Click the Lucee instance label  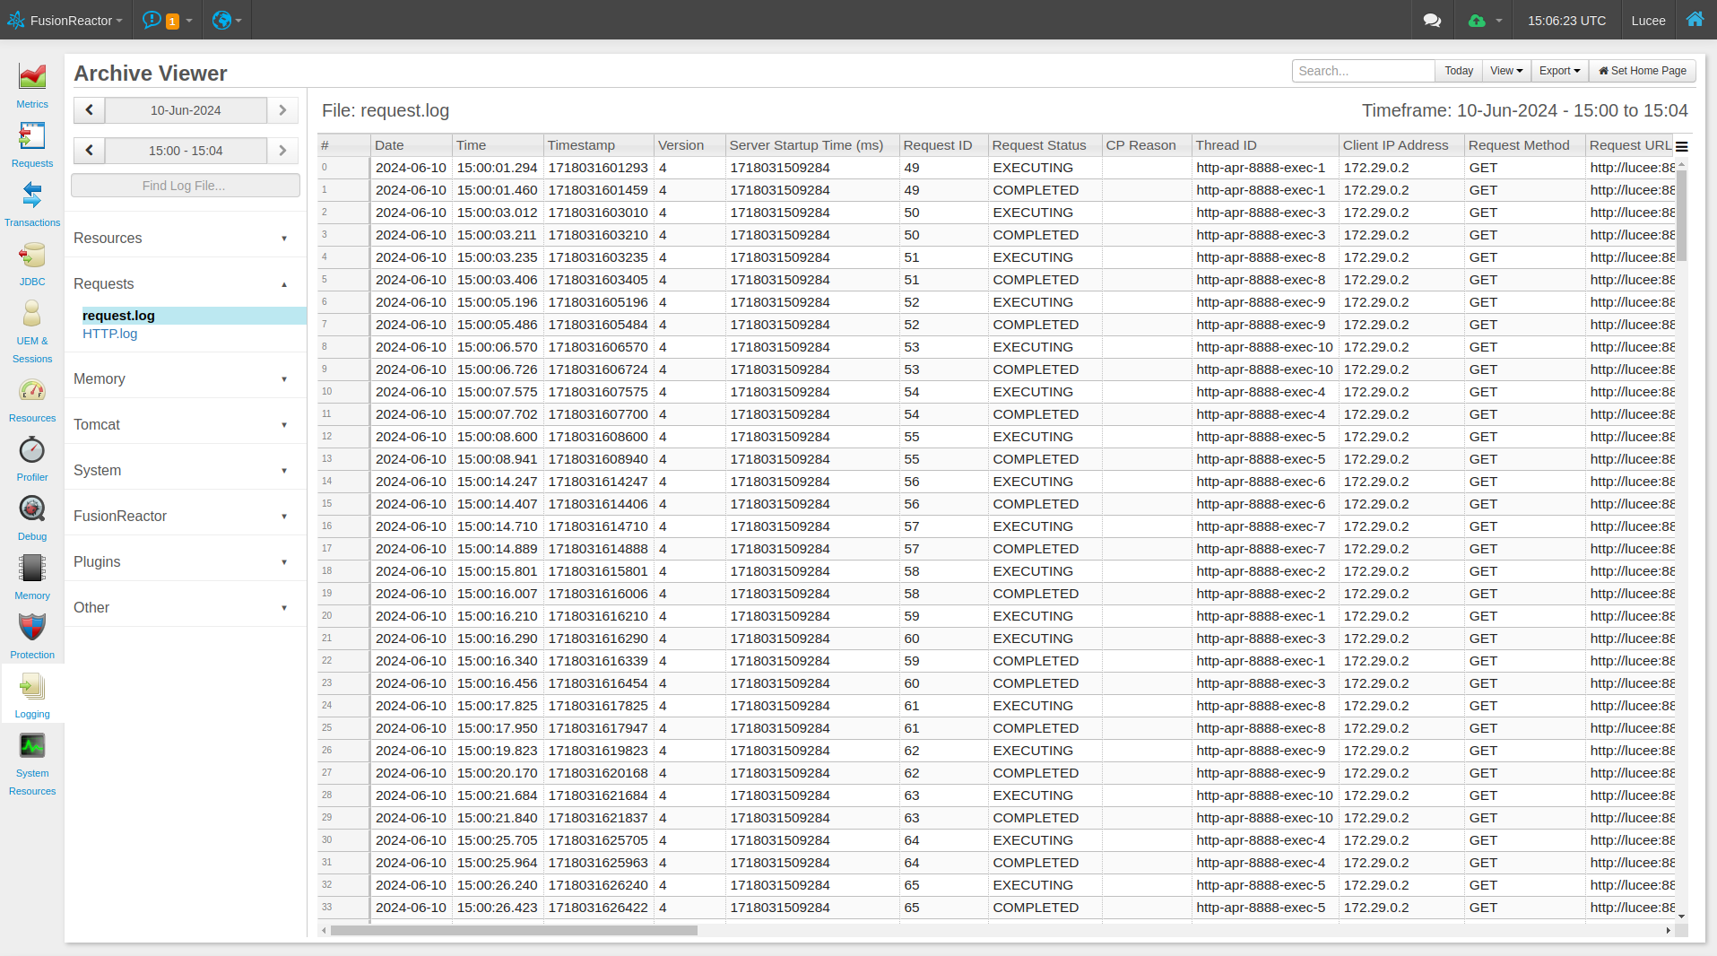[1648, 20]
